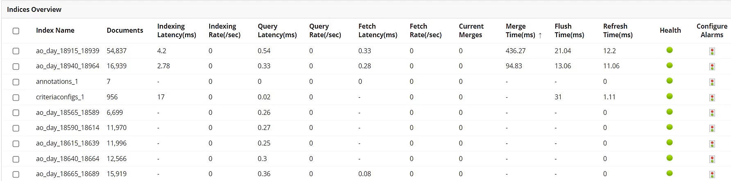
Task: Click health status icon for ao_day_18565_18589
Action: click(670, 112)
